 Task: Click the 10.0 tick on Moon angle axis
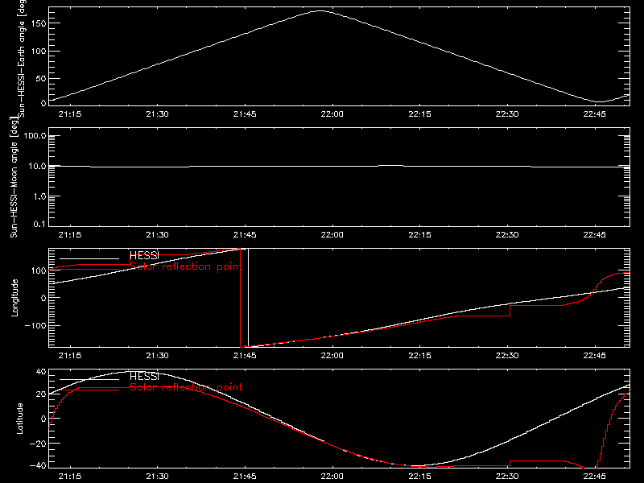[37, 166]
